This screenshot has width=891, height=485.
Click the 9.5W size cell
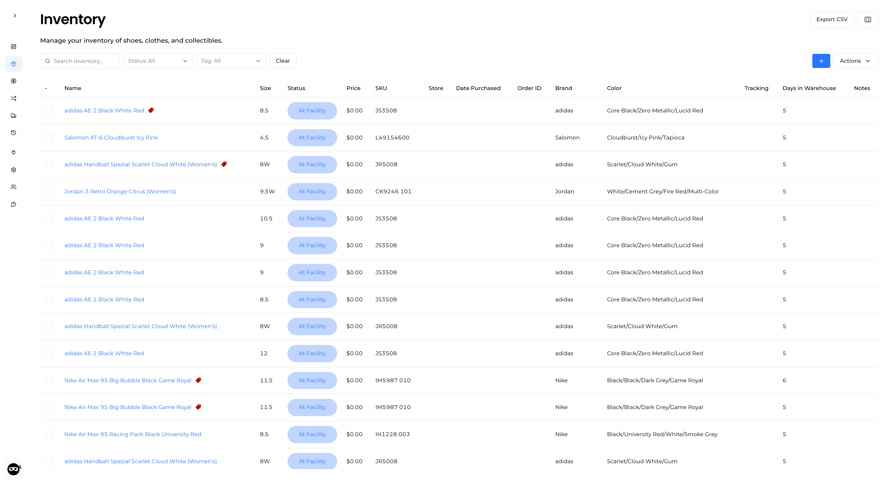(267, 191)
